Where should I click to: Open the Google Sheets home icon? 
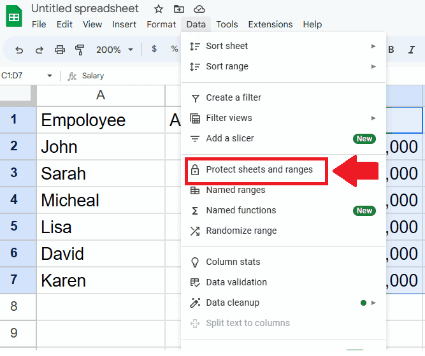point(14,17)
